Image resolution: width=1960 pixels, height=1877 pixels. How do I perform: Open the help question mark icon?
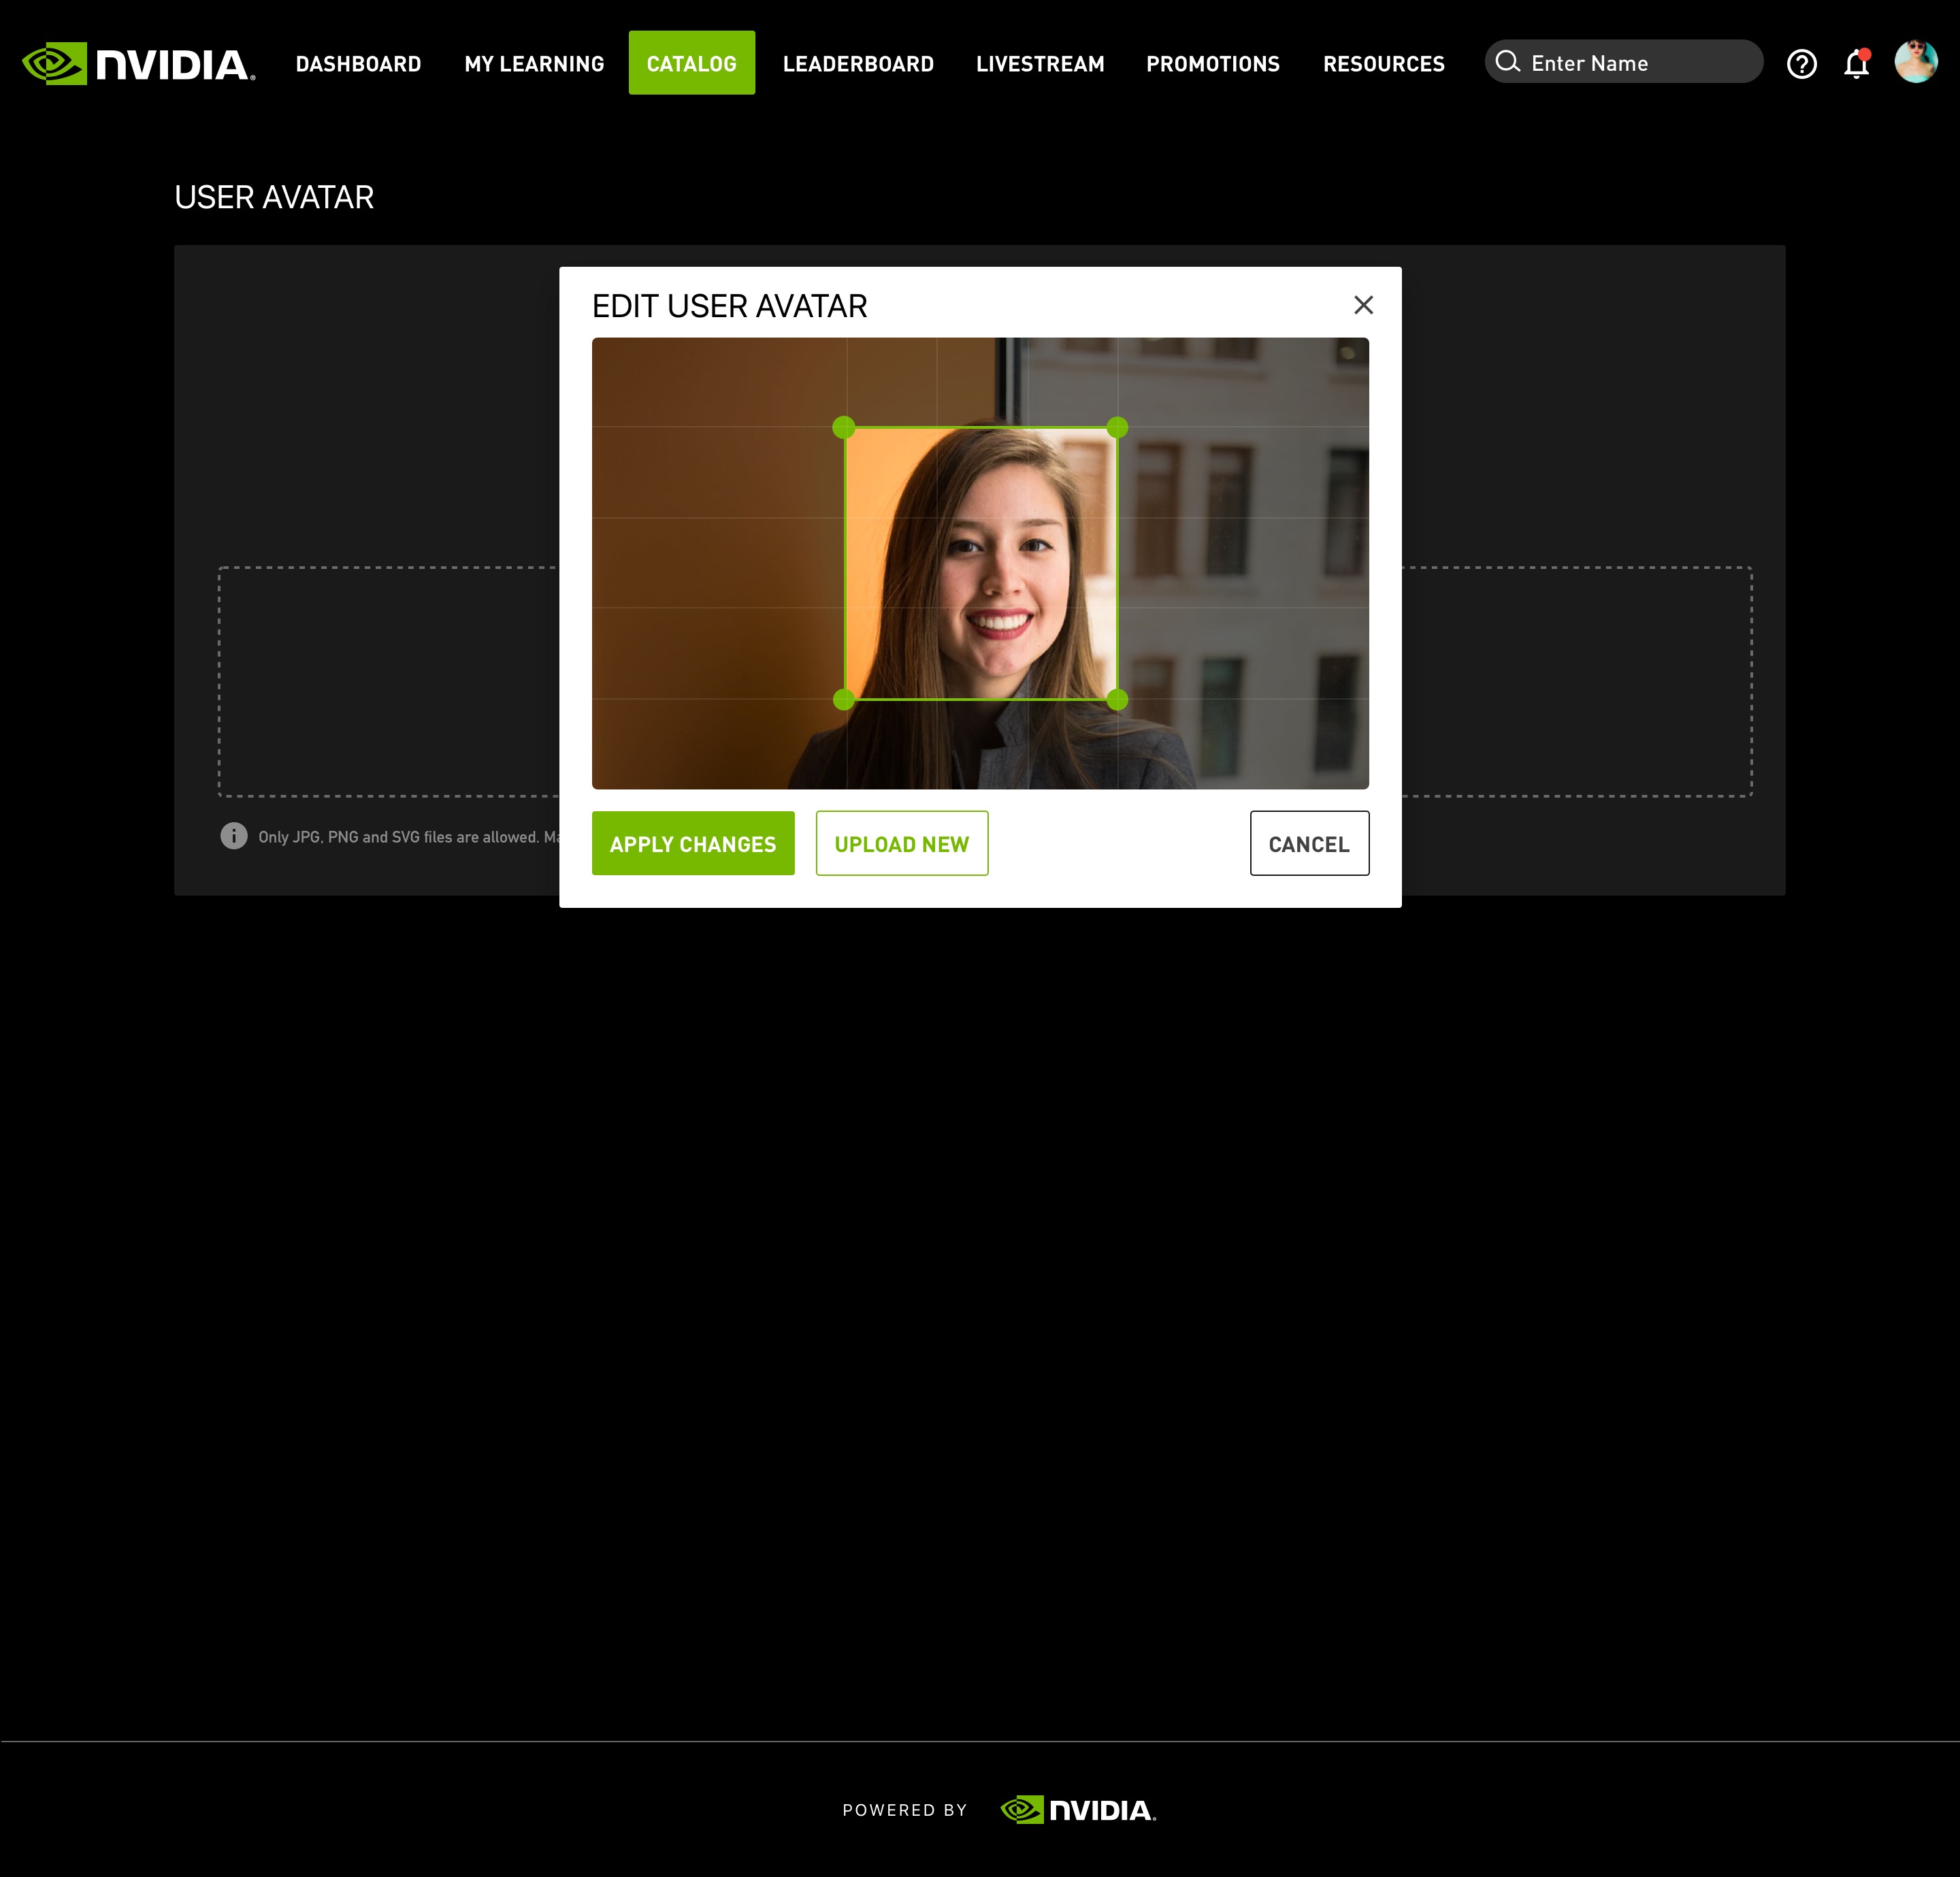(x=1802, y=63)
